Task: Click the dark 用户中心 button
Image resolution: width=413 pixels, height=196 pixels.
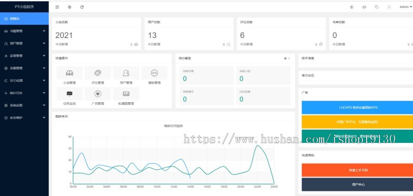Action: [357, 185]
